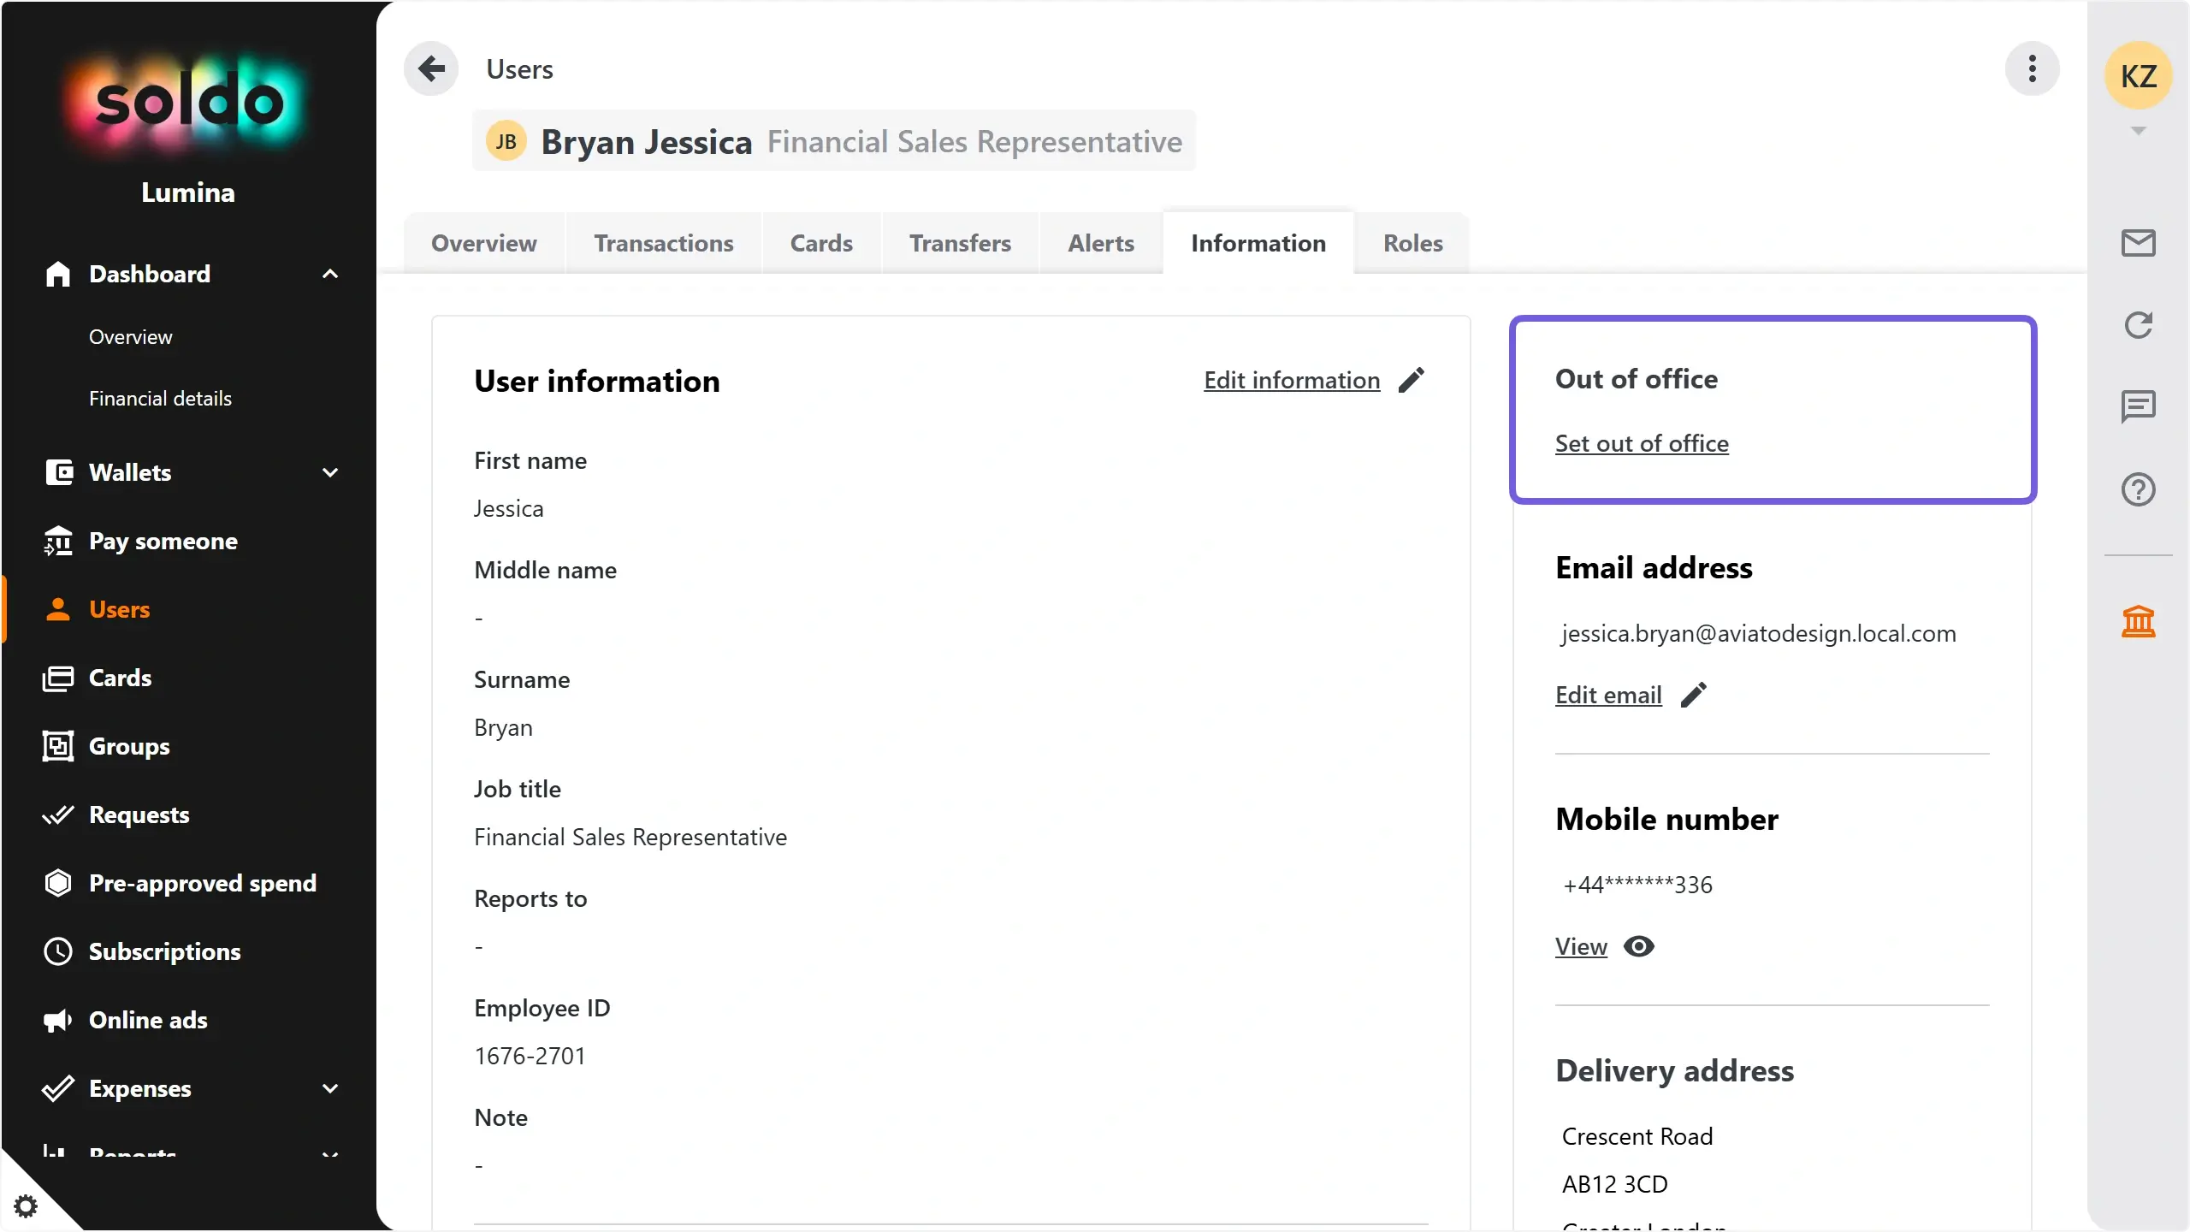The image size is (2190, 1232).
Task: Switch to the Transactions tab
Action: [664, 243]
